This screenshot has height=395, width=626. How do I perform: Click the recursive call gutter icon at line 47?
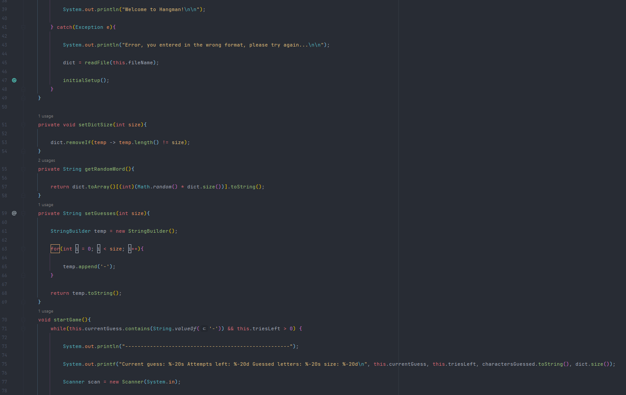14,80
